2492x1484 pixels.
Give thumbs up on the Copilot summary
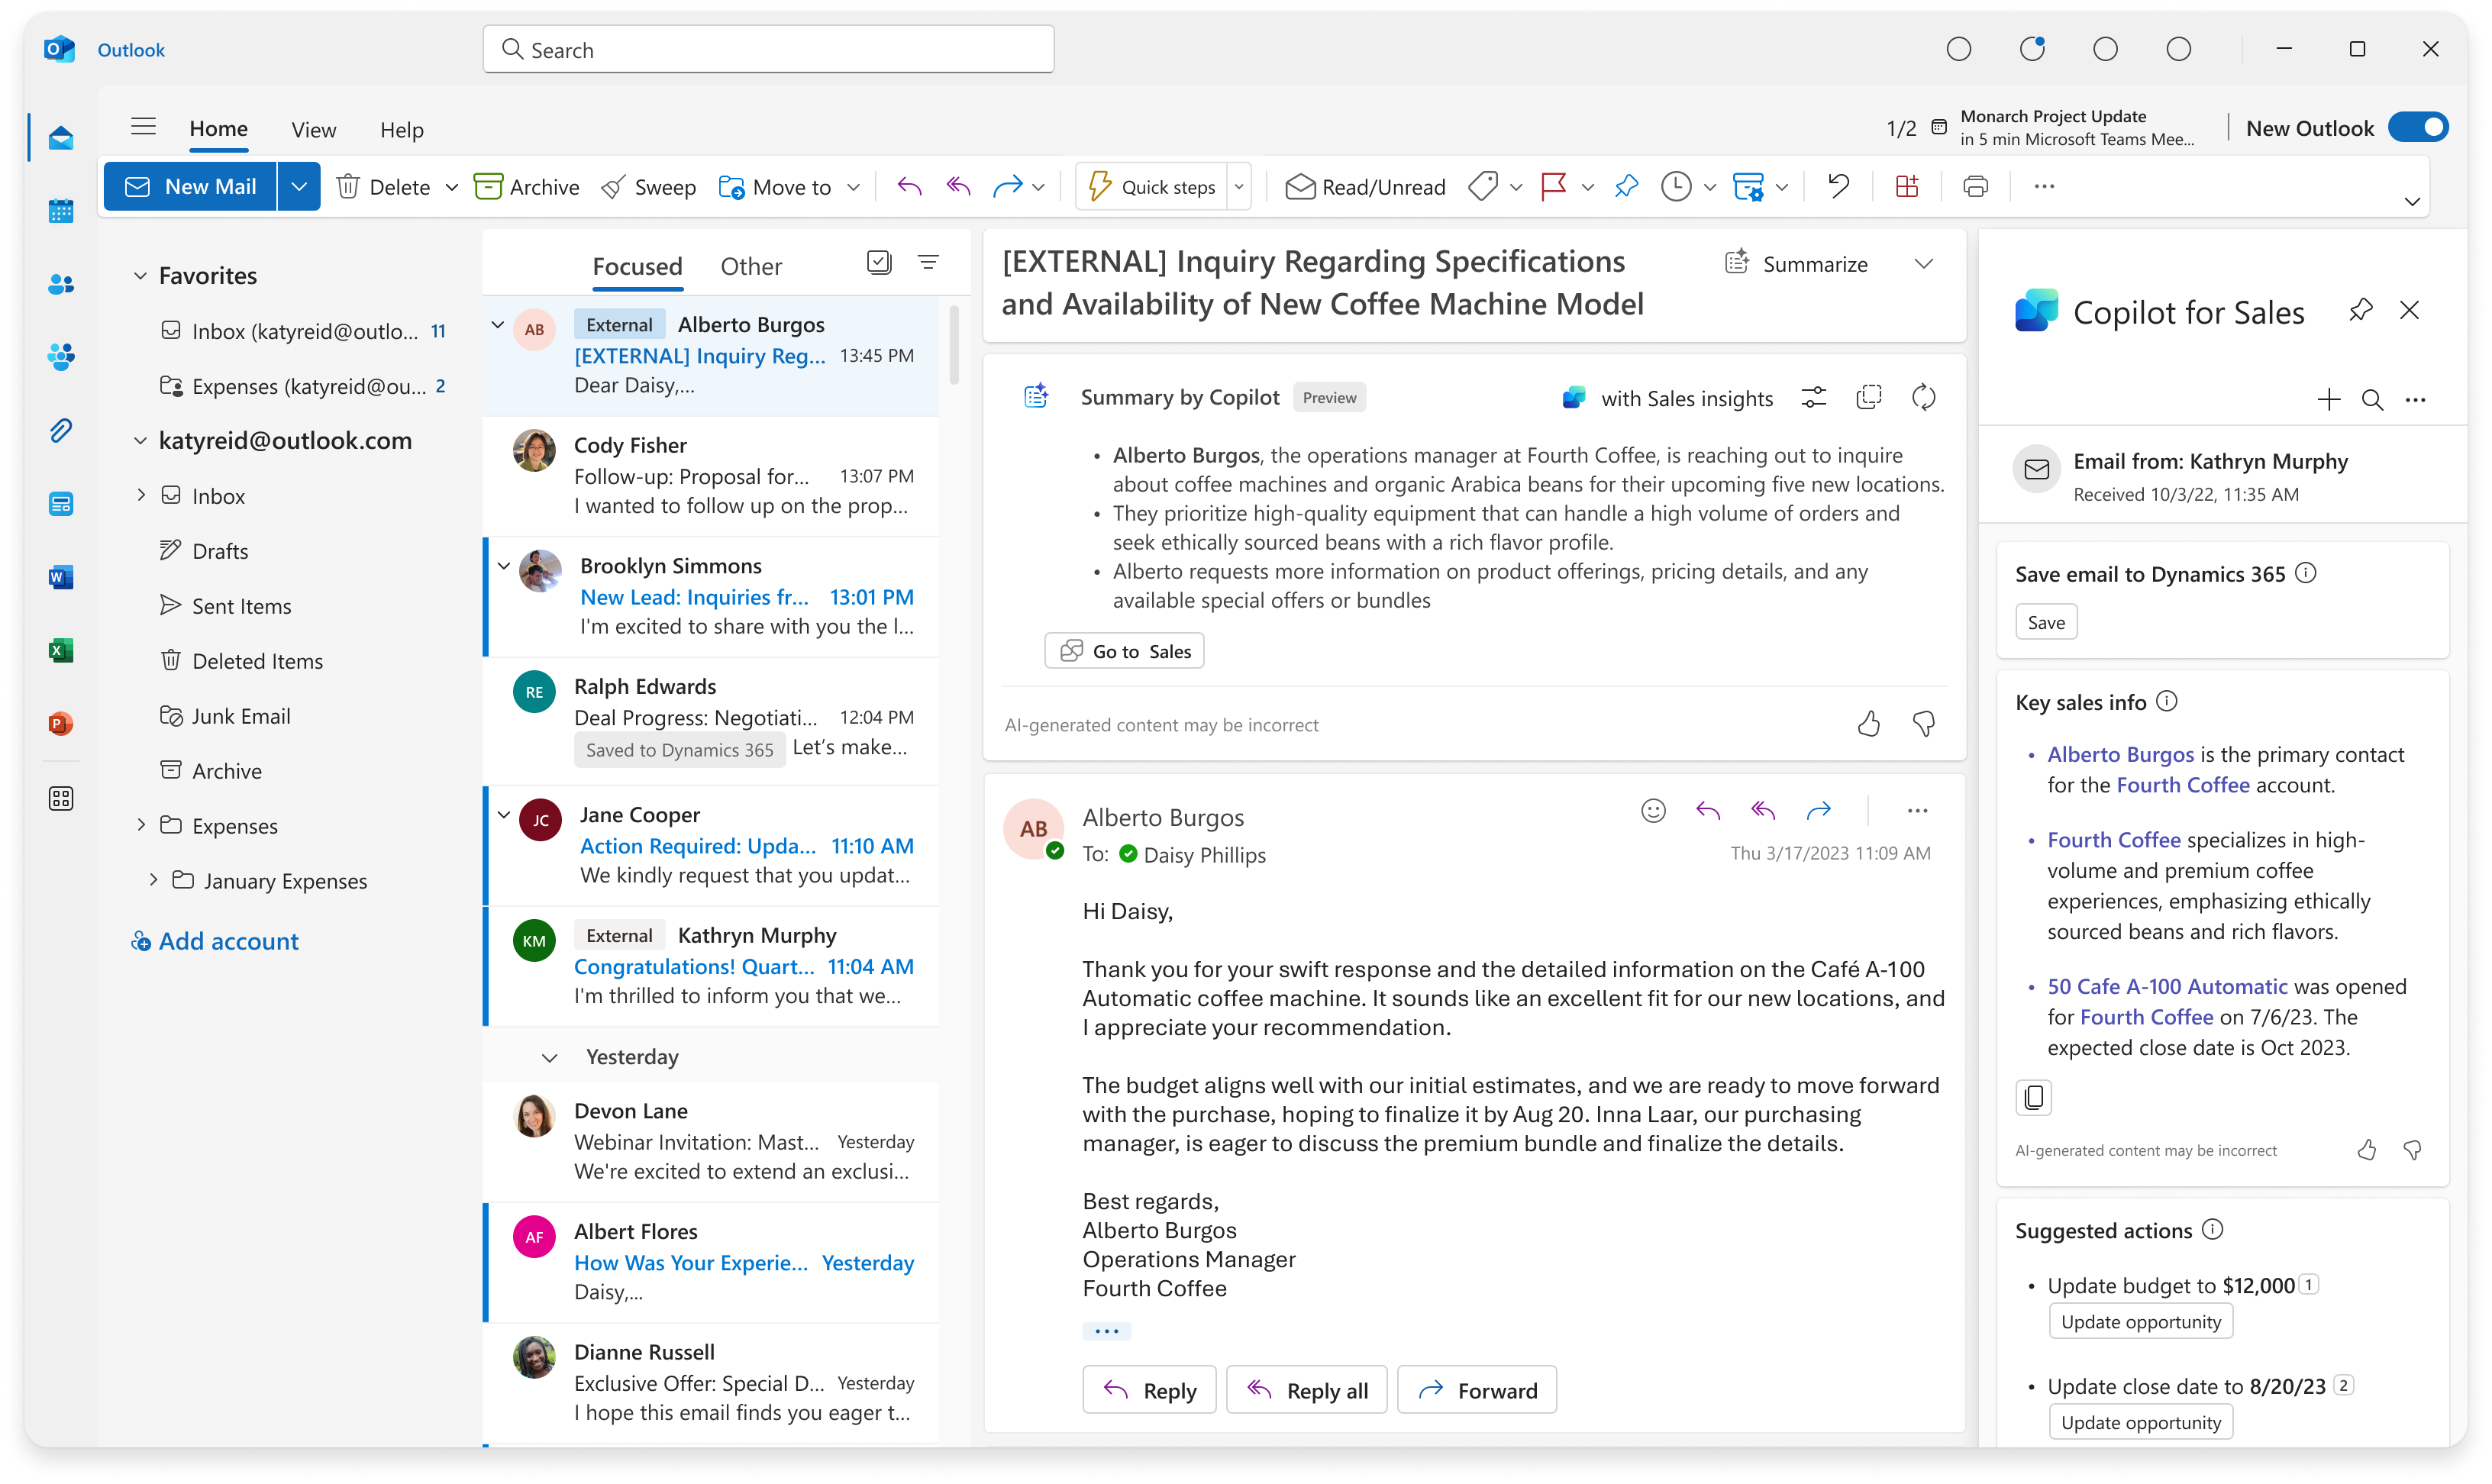coord(1868,724)
